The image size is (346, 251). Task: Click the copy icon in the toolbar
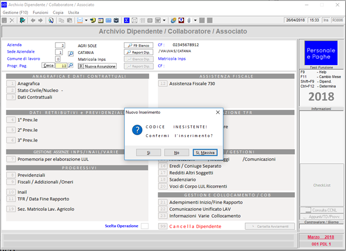61,20
